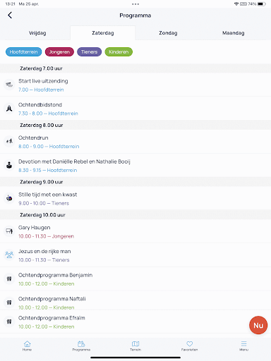Switch to the Zondag tab
271x361 pixels.
click(x=168, y=33)
